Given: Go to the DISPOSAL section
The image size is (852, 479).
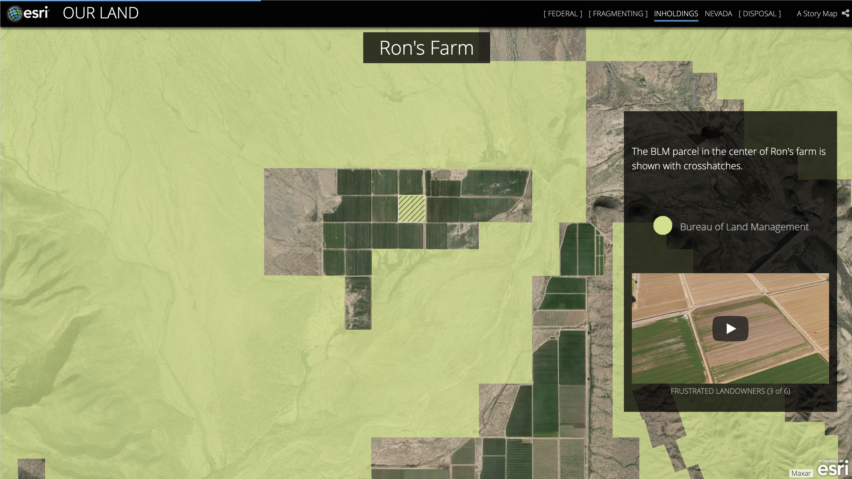Looking at the screenshot, I should click(x=760, y=14).
